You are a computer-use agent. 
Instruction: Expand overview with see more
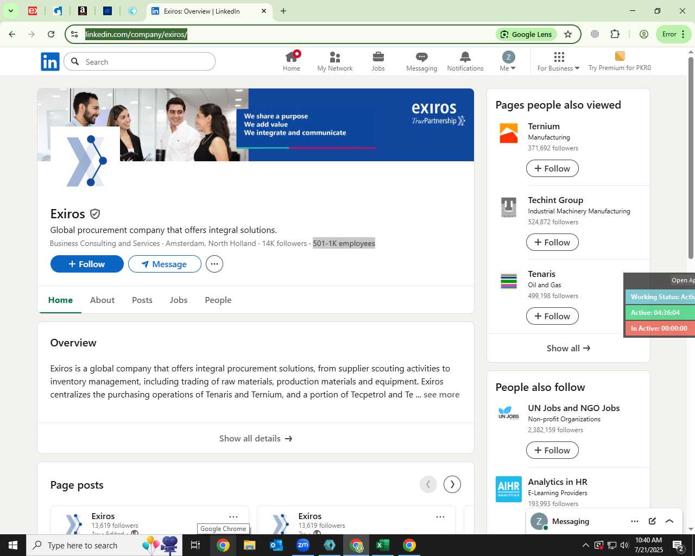click(441, 395)
